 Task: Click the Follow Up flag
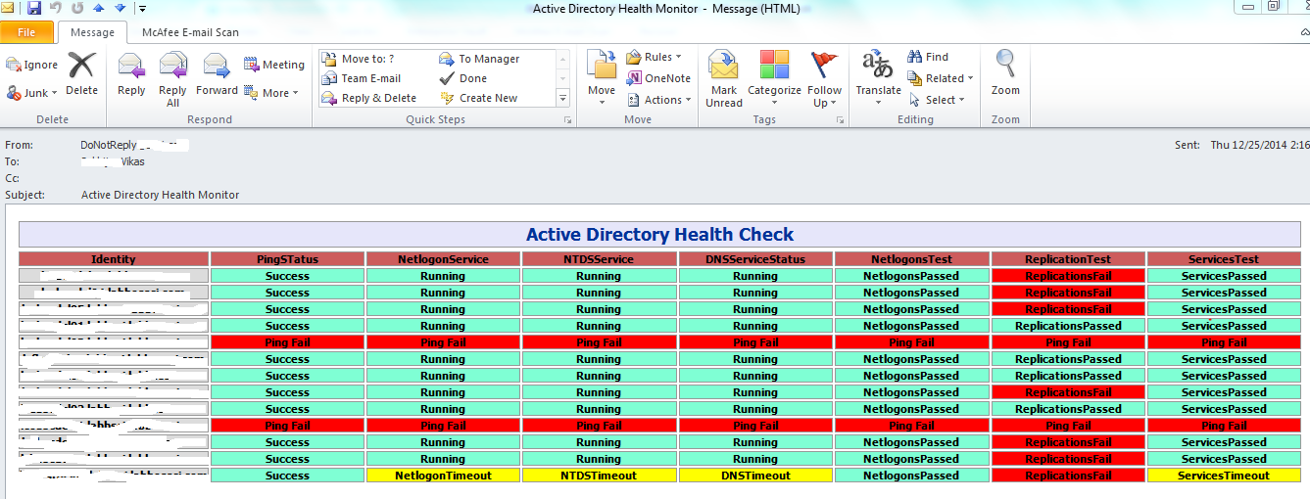click(x=825, y=78)
